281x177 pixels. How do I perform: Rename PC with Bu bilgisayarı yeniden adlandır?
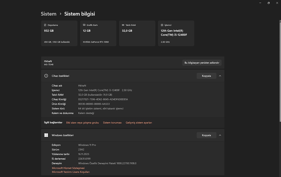click(x=202, y=63)
